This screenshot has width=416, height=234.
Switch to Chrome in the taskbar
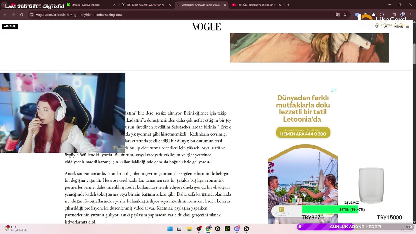(x=208, y=229)
